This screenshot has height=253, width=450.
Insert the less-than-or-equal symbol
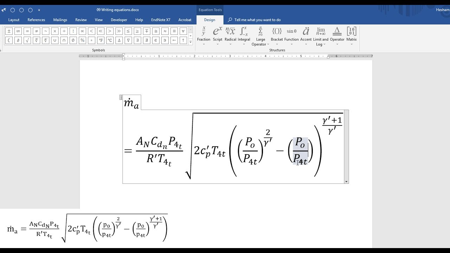click(x=128, y=31)
